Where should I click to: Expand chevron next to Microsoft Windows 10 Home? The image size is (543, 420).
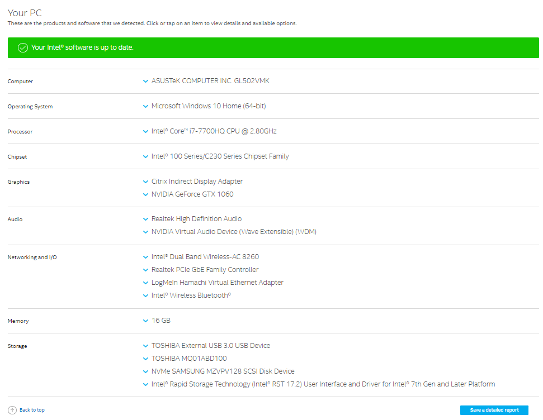point(145,106)
